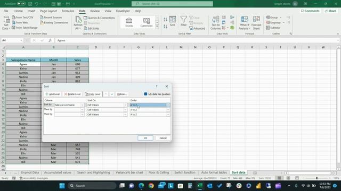
Task: Open Excel from the taskbar
Action: (200, 186)
